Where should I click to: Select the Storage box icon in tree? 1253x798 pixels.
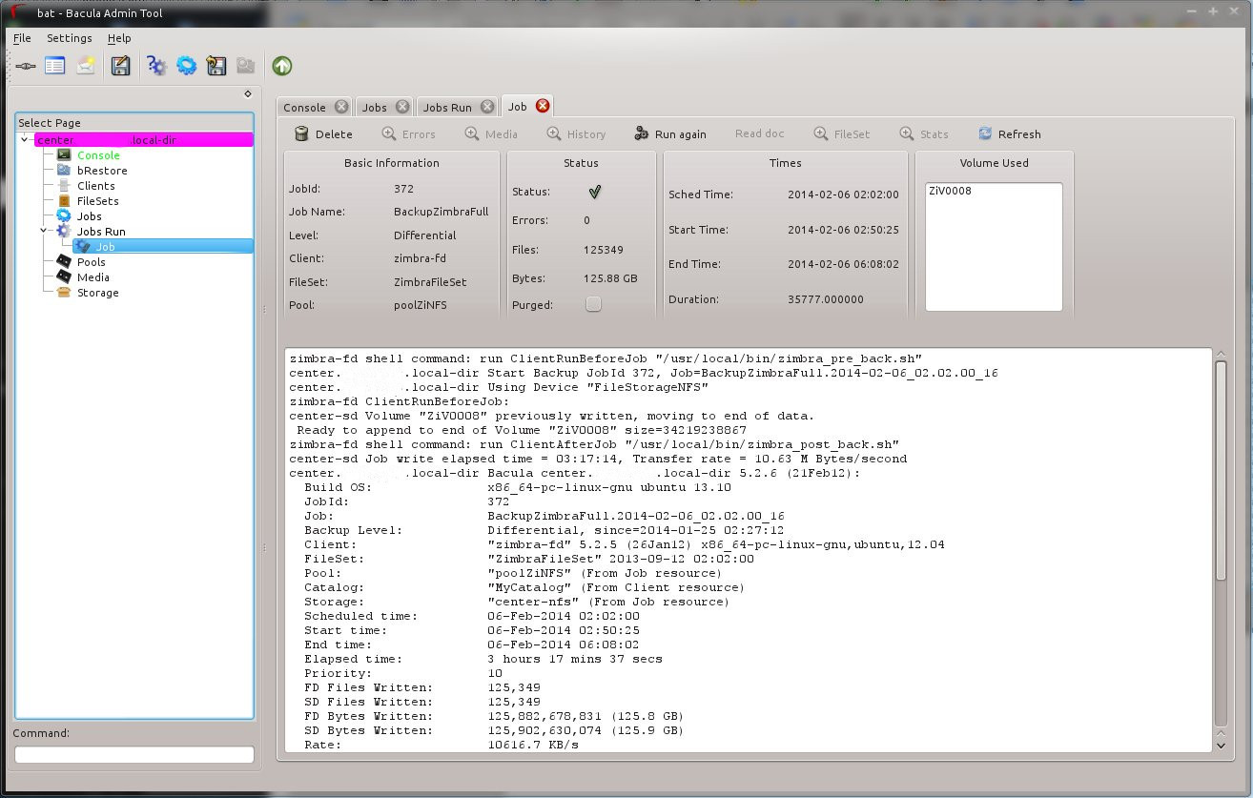coord(64,293)
